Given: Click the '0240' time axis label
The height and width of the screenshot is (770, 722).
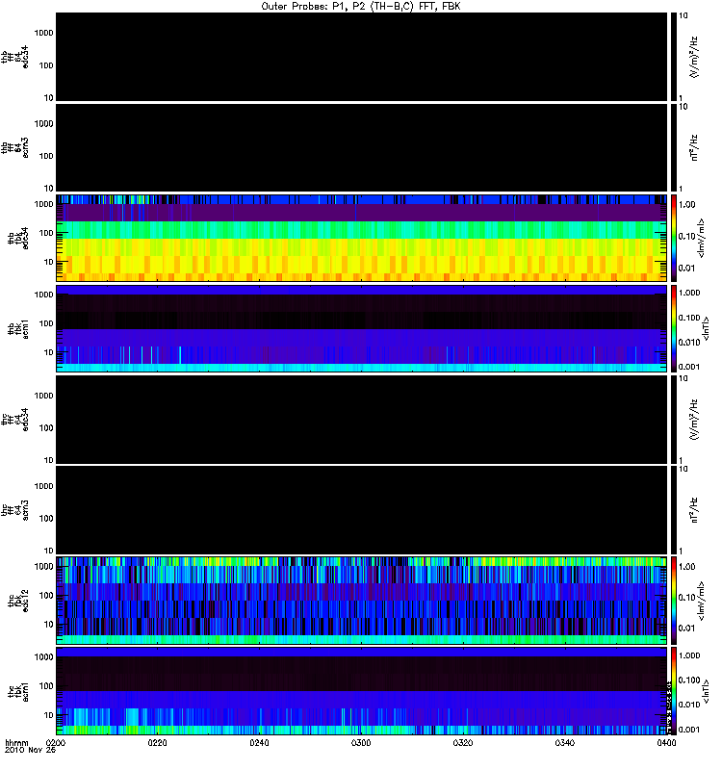Looking at the screenshot, I should [259, 743].
